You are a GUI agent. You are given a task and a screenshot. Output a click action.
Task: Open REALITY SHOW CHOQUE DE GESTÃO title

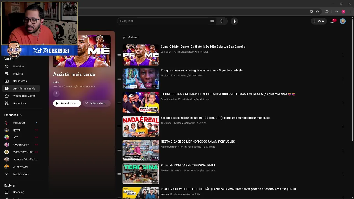pos(228,189)
